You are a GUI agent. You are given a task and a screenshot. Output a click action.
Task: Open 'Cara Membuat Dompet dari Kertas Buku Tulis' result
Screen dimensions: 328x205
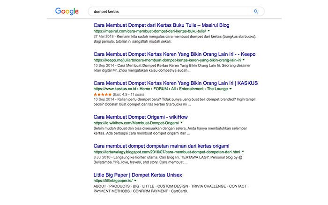tap(161, 25)
